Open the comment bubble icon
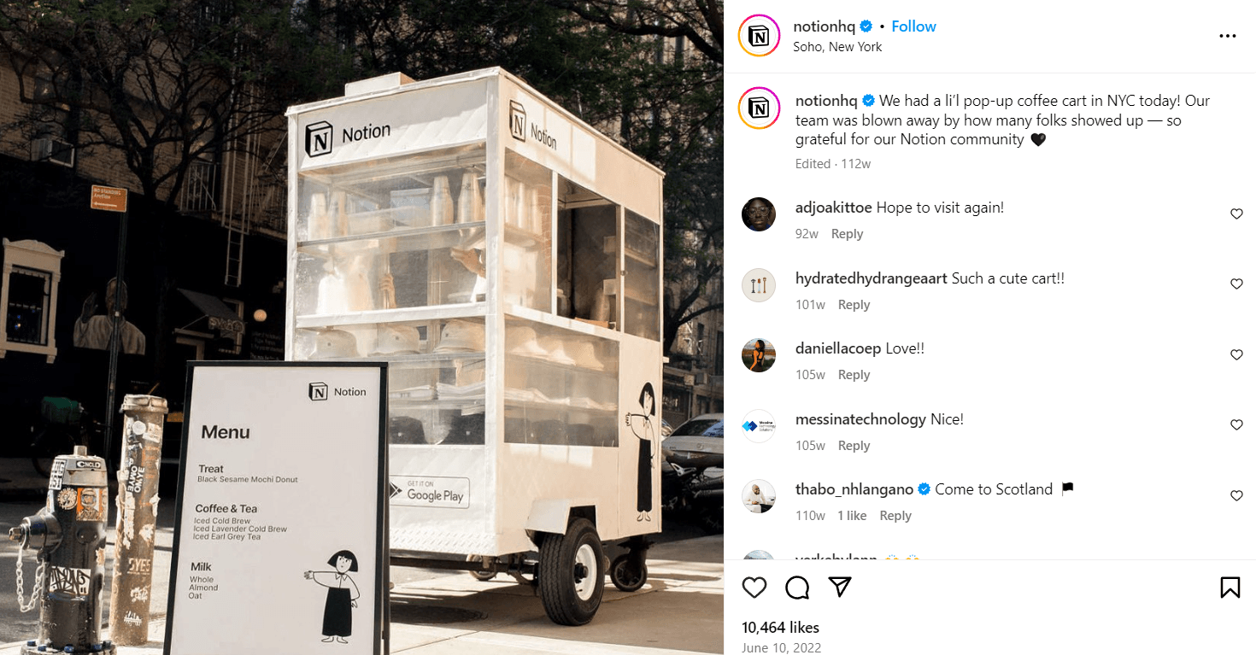The image size is (1256, 655). tap(797, 588)
